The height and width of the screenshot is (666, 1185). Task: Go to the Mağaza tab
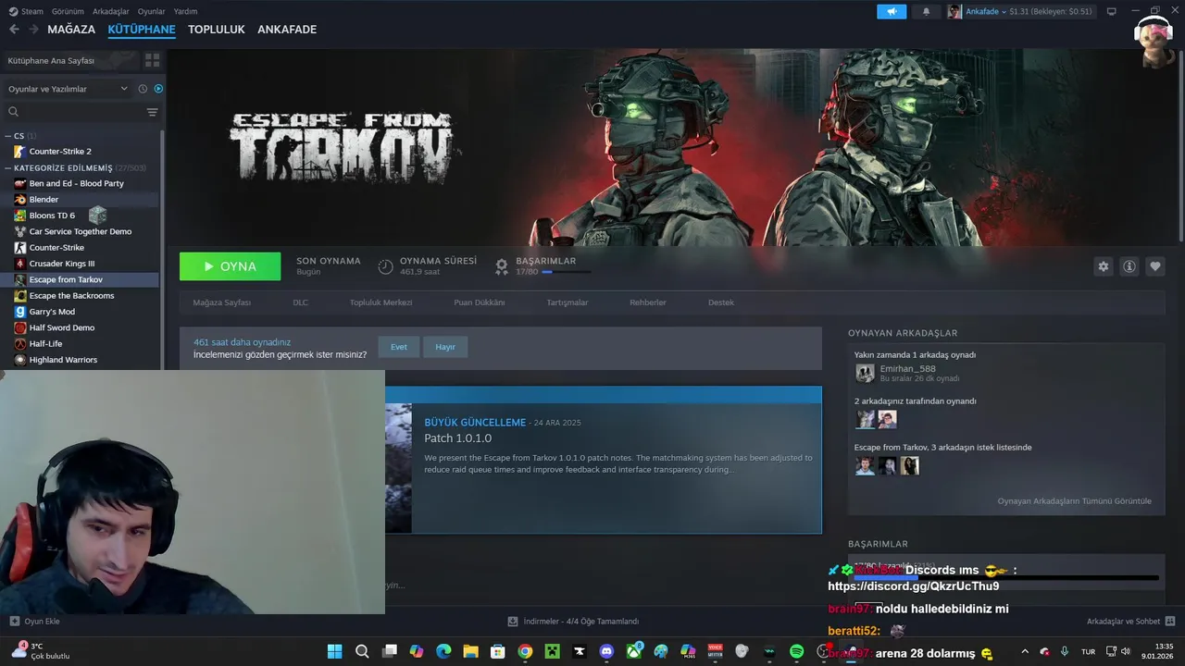[x=71, y=29]
